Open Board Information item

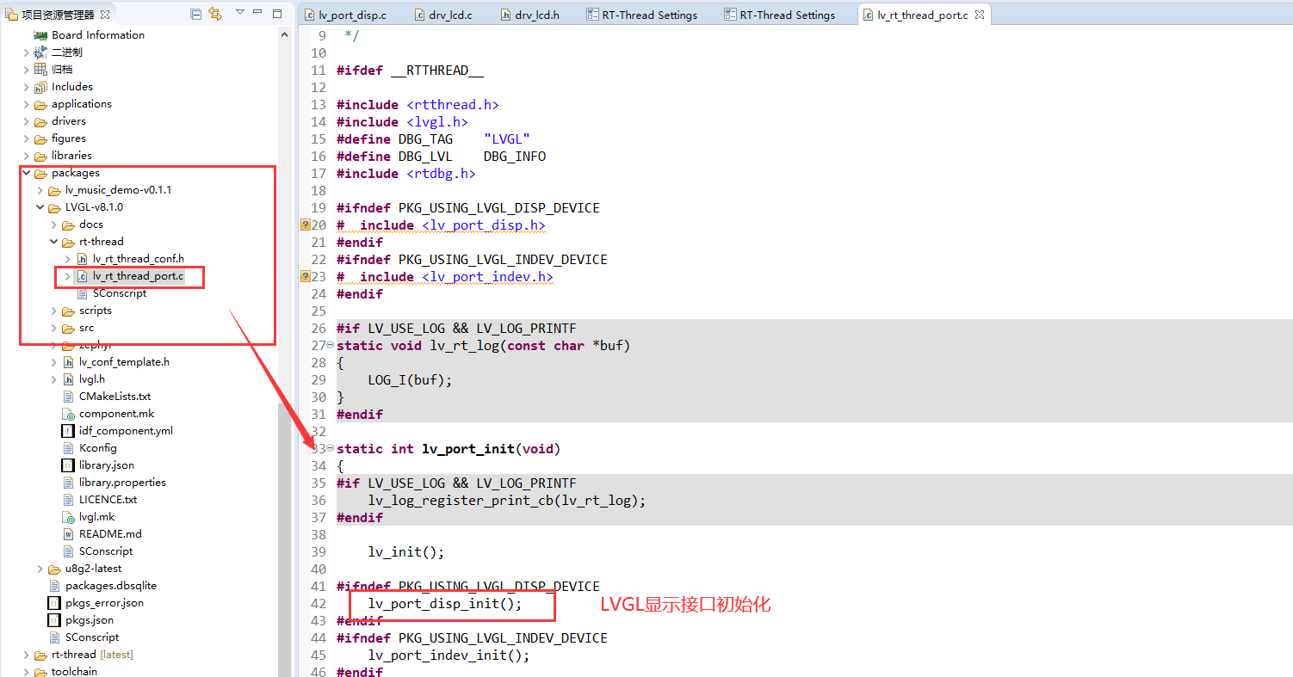tap(97, 35)
